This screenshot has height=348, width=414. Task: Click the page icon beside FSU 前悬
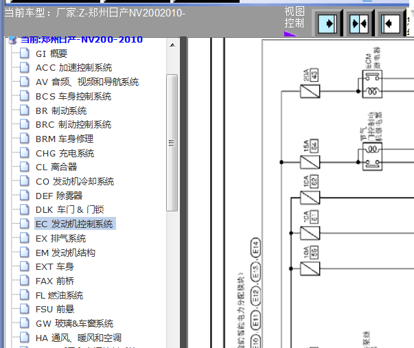pyautogui.click(x=25, y=308)
